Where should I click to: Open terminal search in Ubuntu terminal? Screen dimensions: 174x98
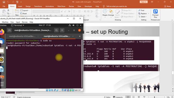[56, 30]
